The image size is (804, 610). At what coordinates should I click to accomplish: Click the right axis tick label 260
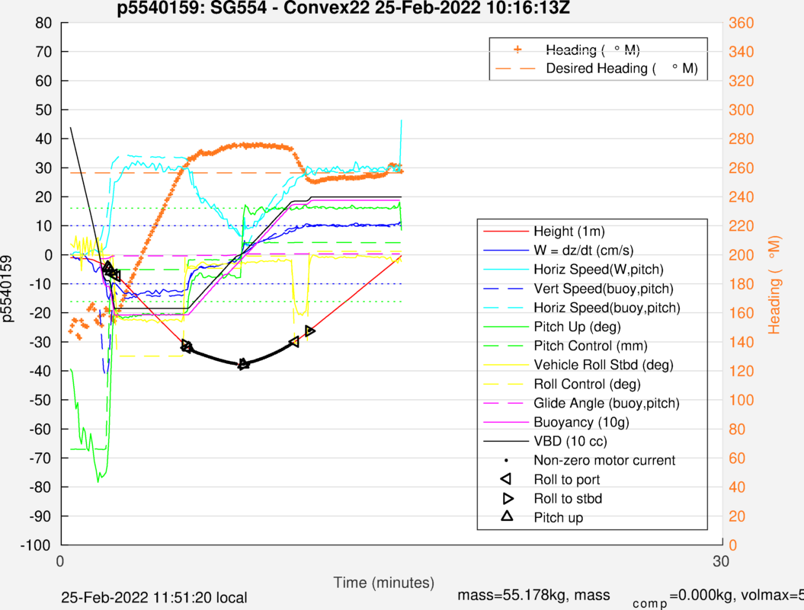(x=741, y=168)
